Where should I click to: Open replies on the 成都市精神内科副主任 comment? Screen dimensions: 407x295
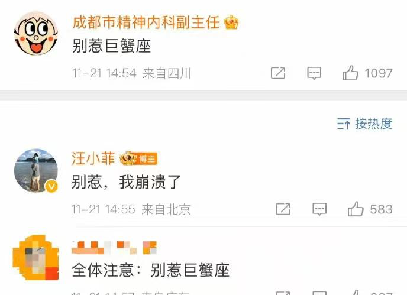(x=314, y=73)
